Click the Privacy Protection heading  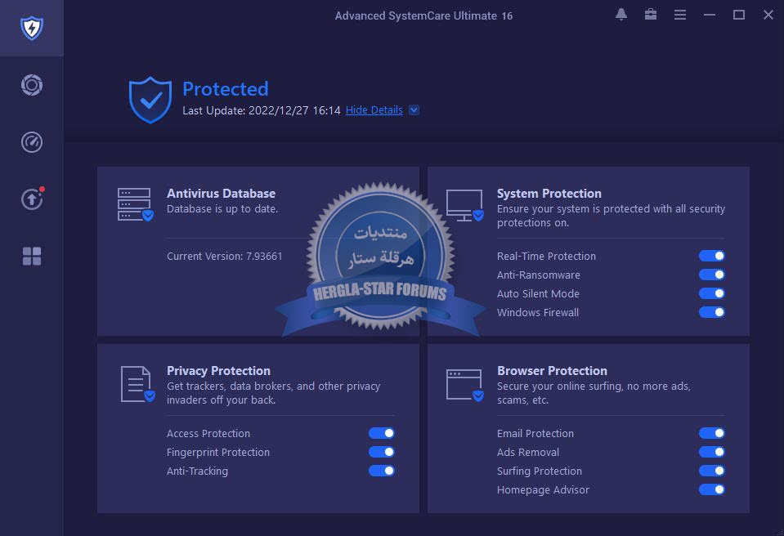tap(218, 371)
